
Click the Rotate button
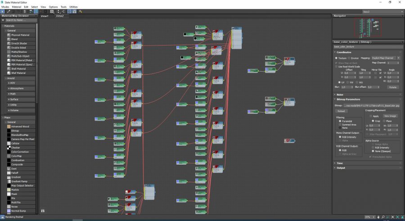click(x=393, y=87)
